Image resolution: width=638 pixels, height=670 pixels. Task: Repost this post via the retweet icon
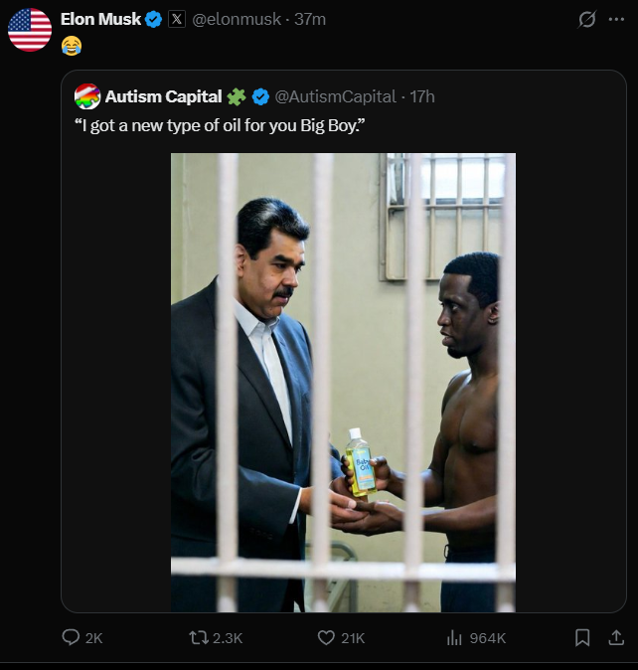[x=199, y=637]
